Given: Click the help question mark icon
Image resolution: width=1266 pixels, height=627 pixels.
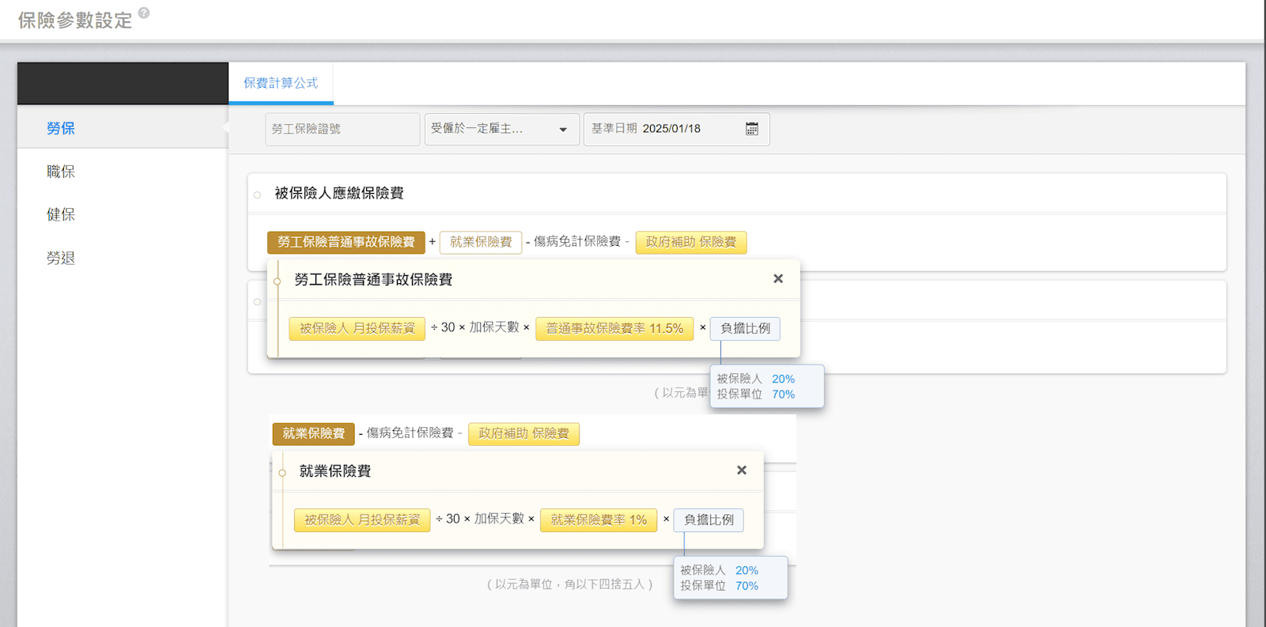Looking at the screenshot, I should coord(144,13).
